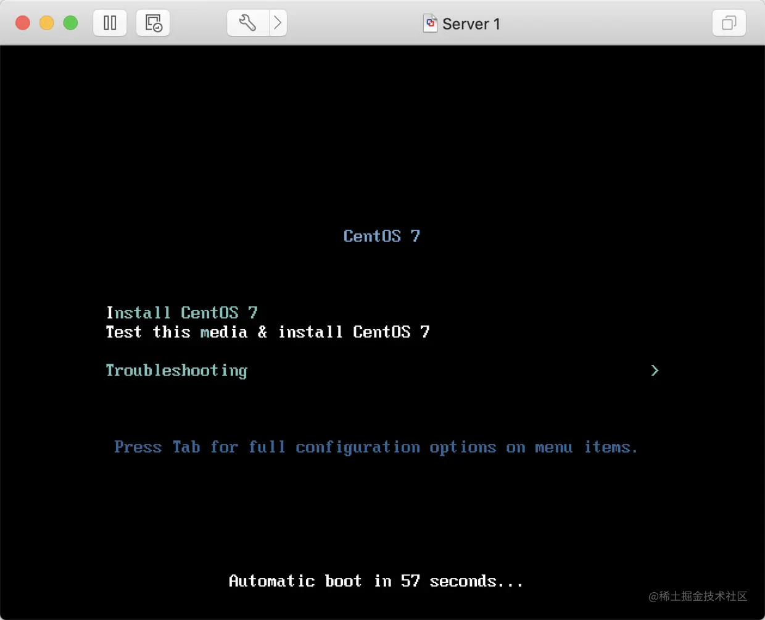The image size is (765, 620).
Task: Minimize the Server 1 window with the yellow button
Action: click(47, 23)
